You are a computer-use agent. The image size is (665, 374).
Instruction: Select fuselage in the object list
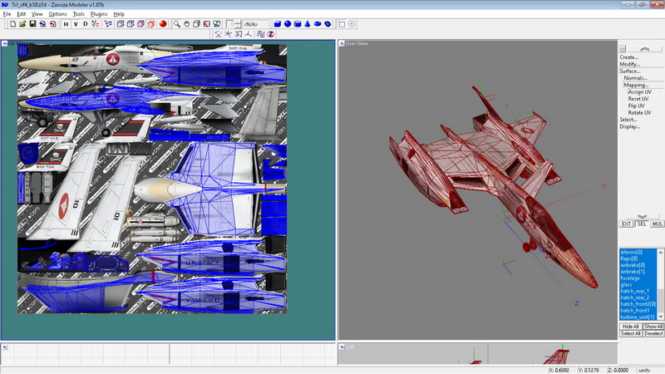coord(632,278)
